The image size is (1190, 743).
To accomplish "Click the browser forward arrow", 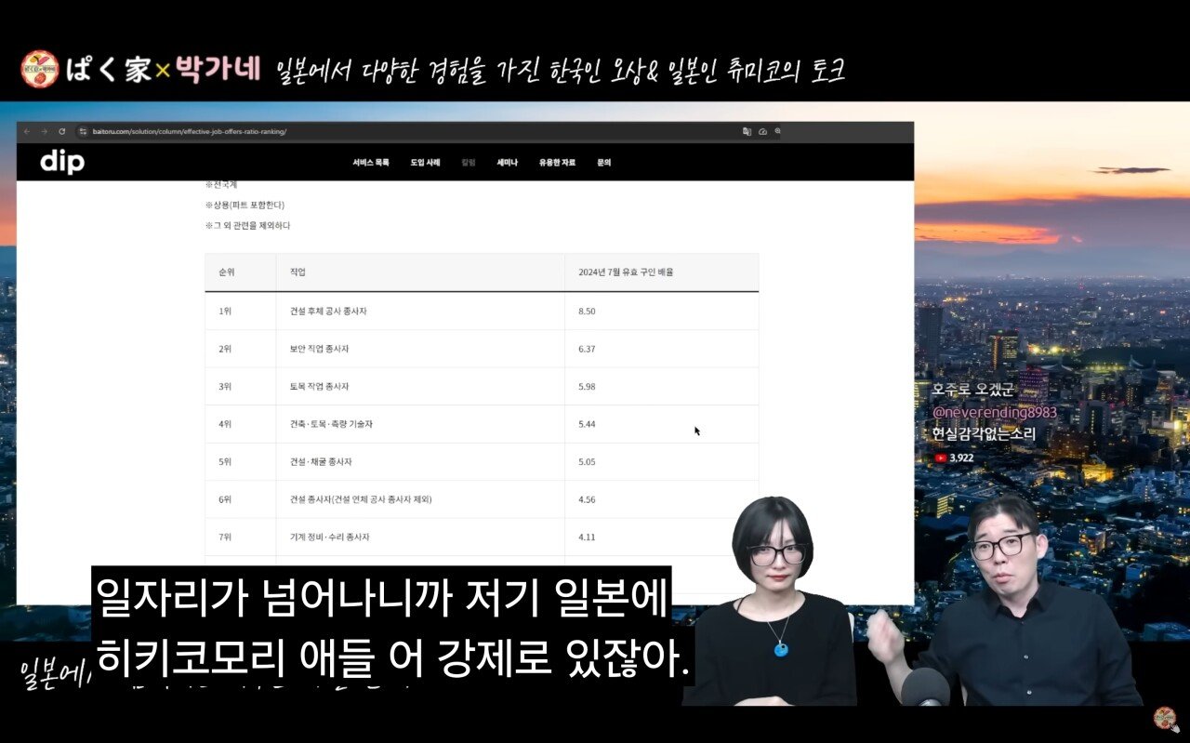I will (x=44, y=131).
